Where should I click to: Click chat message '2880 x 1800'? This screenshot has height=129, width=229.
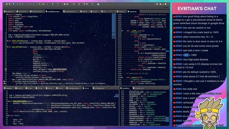(x=190, y=55)
